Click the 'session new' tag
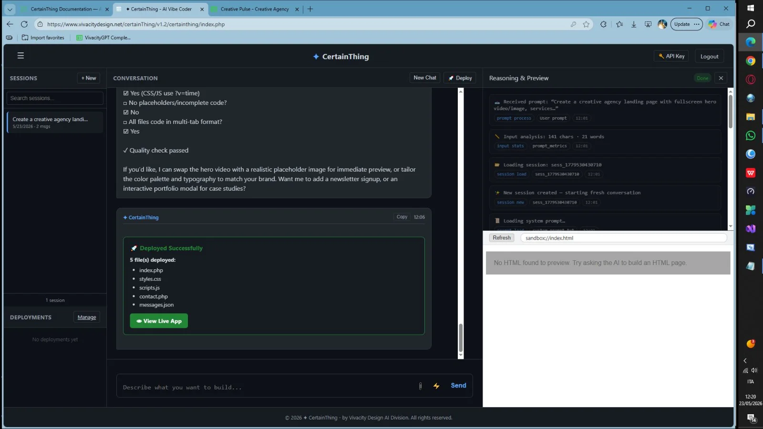The height and width of the screenshot is (429, 763). [x=510, y=202]
